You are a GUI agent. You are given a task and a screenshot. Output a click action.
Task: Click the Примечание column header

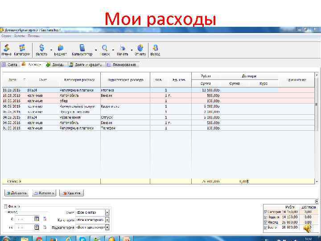tap(296, 80)
